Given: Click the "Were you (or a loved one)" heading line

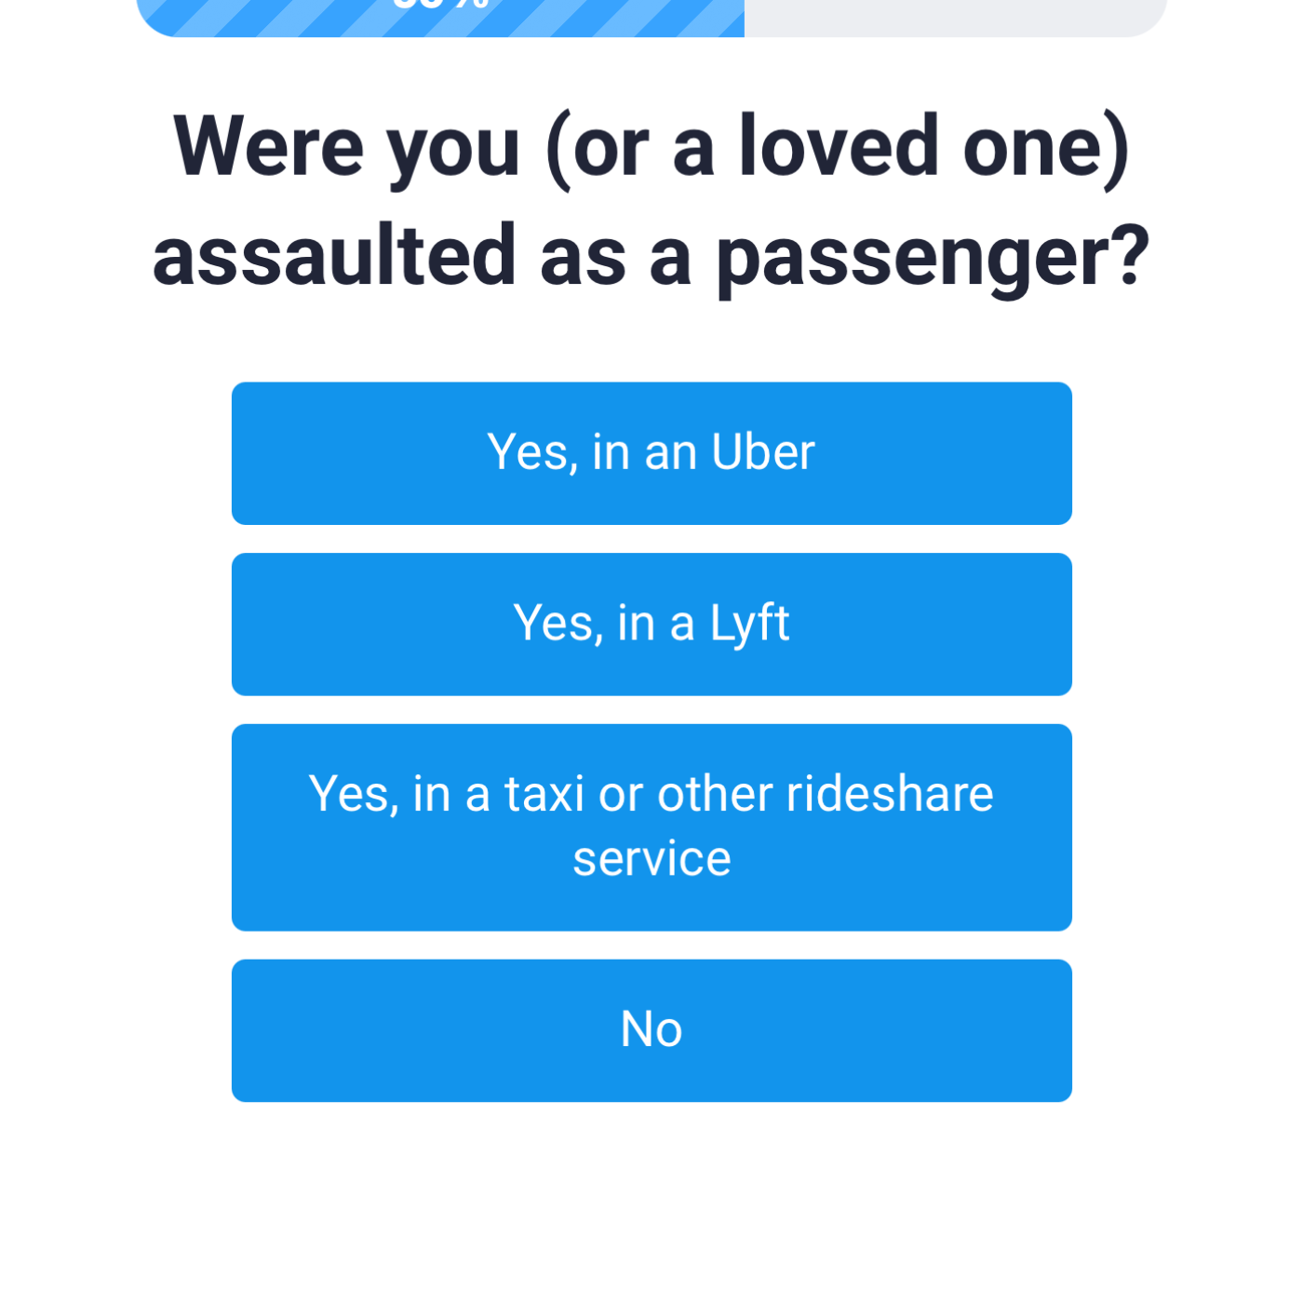Looking at the screenshot, I should click(651, 147).
